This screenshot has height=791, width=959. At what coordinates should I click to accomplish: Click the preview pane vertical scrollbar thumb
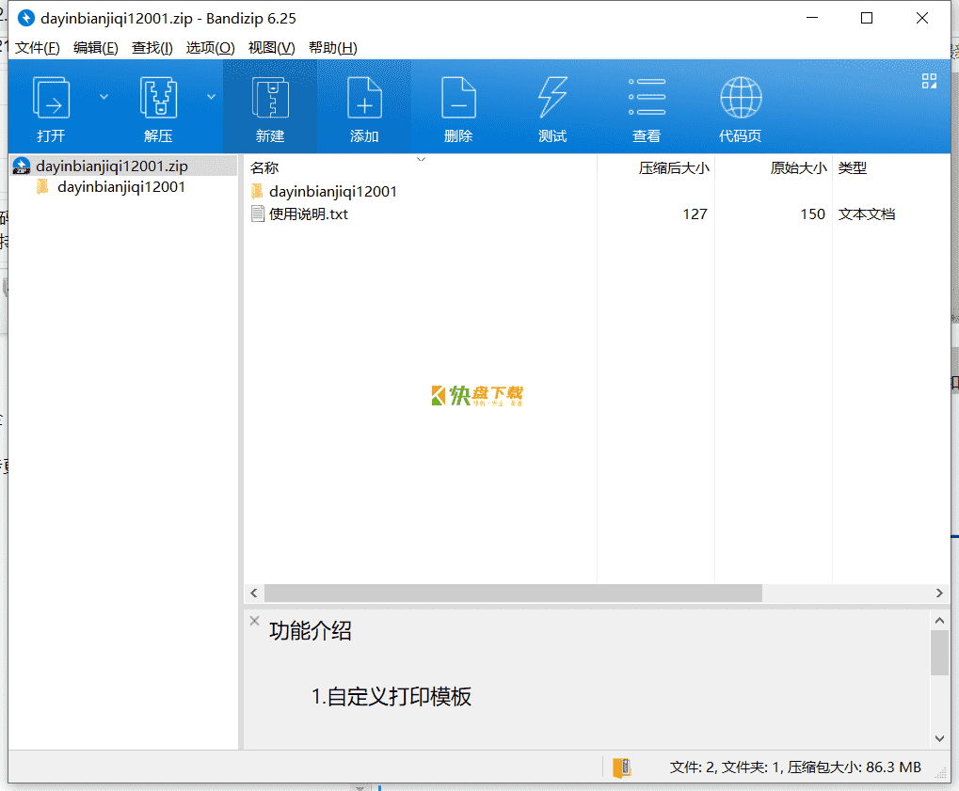pos(939,653)
